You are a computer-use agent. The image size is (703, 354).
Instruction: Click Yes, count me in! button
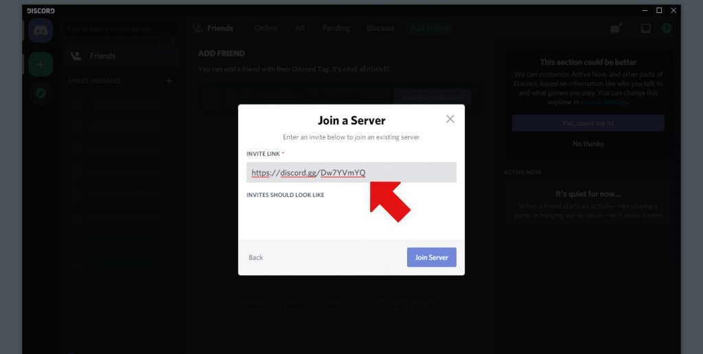588,123
